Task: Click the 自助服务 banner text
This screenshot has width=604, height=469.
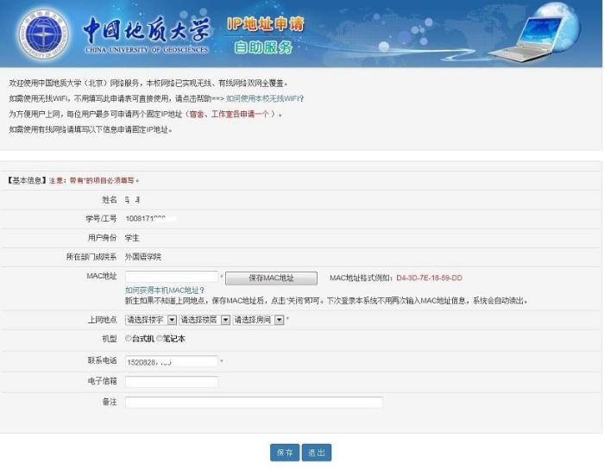Action: 263,47
